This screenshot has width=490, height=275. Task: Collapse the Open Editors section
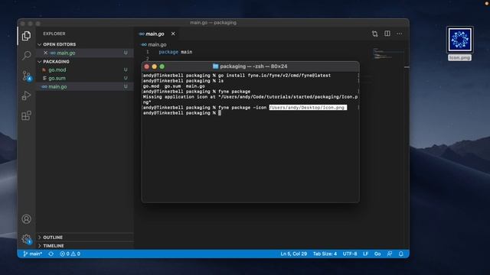point(60,44)
